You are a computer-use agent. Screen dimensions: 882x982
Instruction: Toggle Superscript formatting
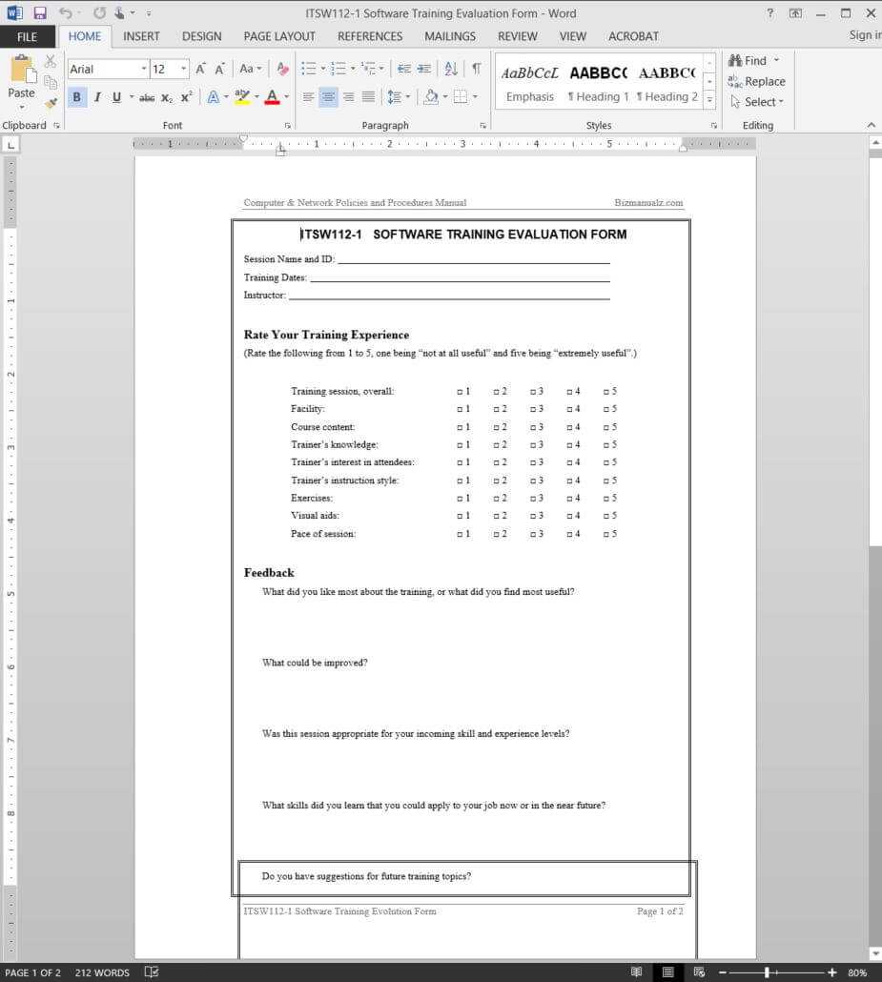pos(187,97)
